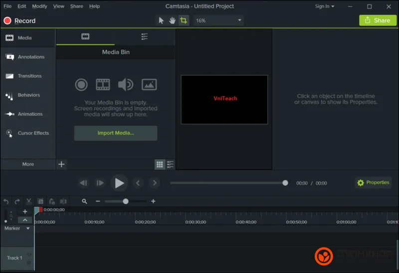Switch Media Bin to list view
This screenshot has height=273, width=399.
171,164
